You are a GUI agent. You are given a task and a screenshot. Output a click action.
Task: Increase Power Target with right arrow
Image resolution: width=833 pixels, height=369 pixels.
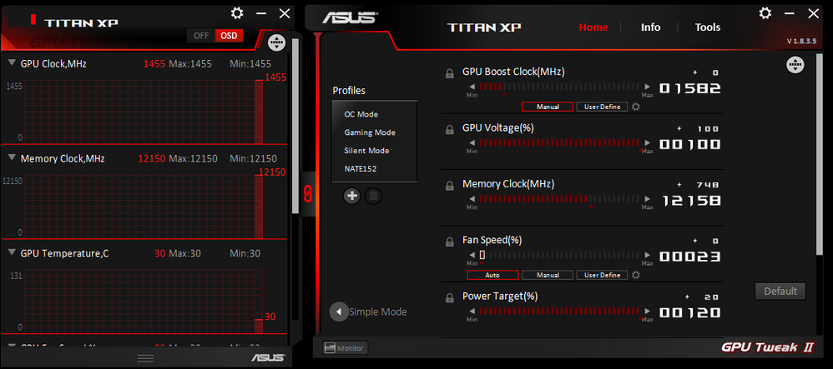647,312
